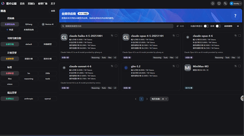Copy claude-sonnet-4-6 model name
Viewport: 244px width, 136px height.
[x=112, y=66]
